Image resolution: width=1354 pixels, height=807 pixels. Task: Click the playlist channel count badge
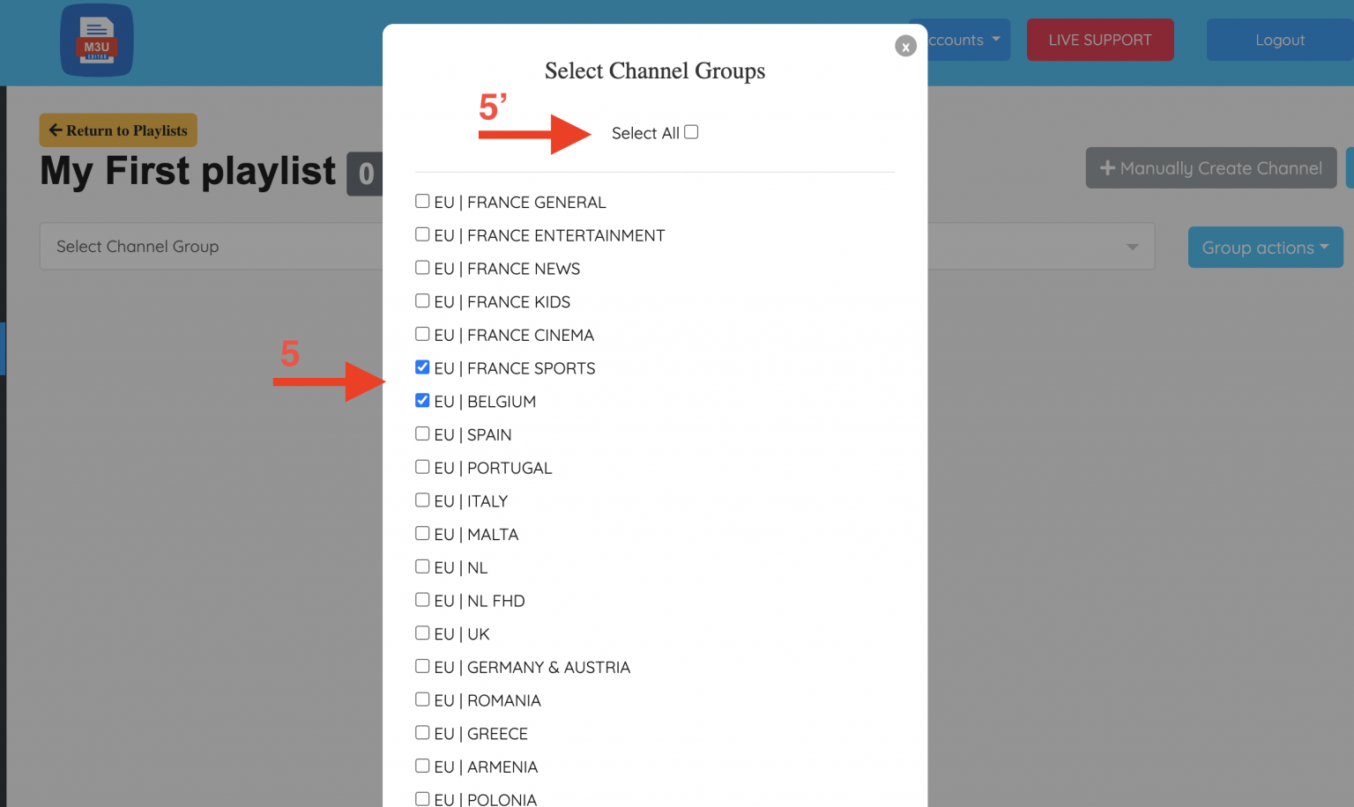366,174
